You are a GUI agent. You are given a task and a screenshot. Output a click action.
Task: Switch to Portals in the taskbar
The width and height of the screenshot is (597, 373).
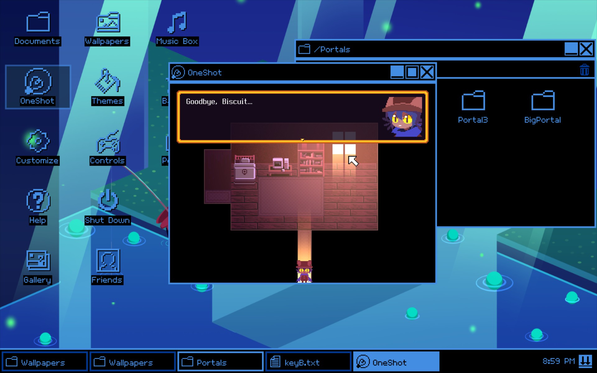pos(220,362)
